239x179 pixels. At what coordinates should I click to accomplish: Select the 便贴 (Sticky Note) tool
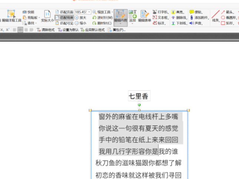(x=196, y=12)
